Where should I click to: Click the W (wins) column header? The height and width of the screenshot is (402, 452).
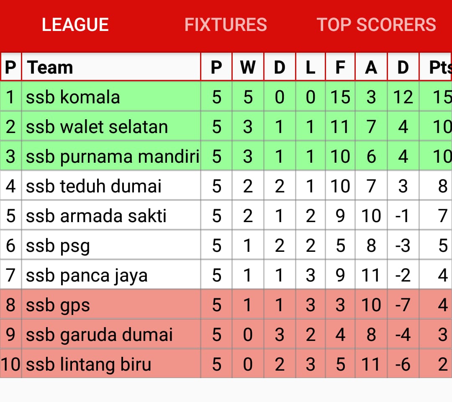pos(248,67)
